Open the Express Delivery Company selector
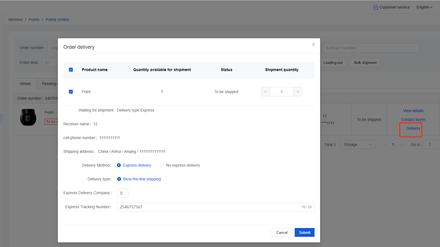 point(123,193)
